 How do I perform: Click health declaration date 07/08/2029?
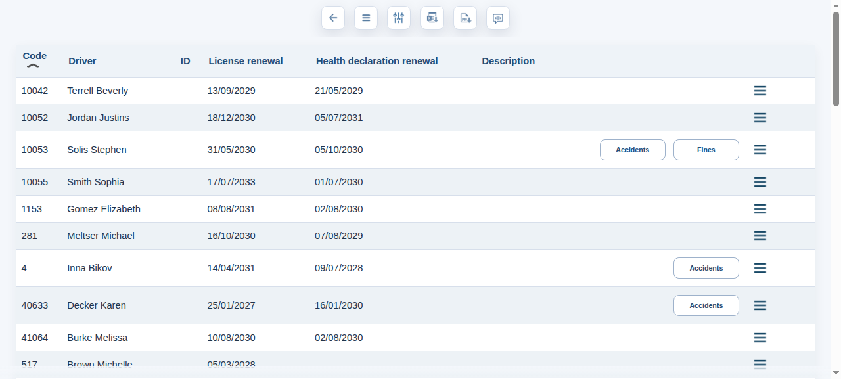(x=339, y=236)
